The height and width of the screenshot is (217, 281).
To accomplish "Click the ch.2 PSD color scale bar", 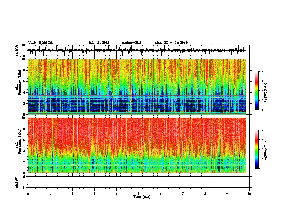I will coord(257,149).
